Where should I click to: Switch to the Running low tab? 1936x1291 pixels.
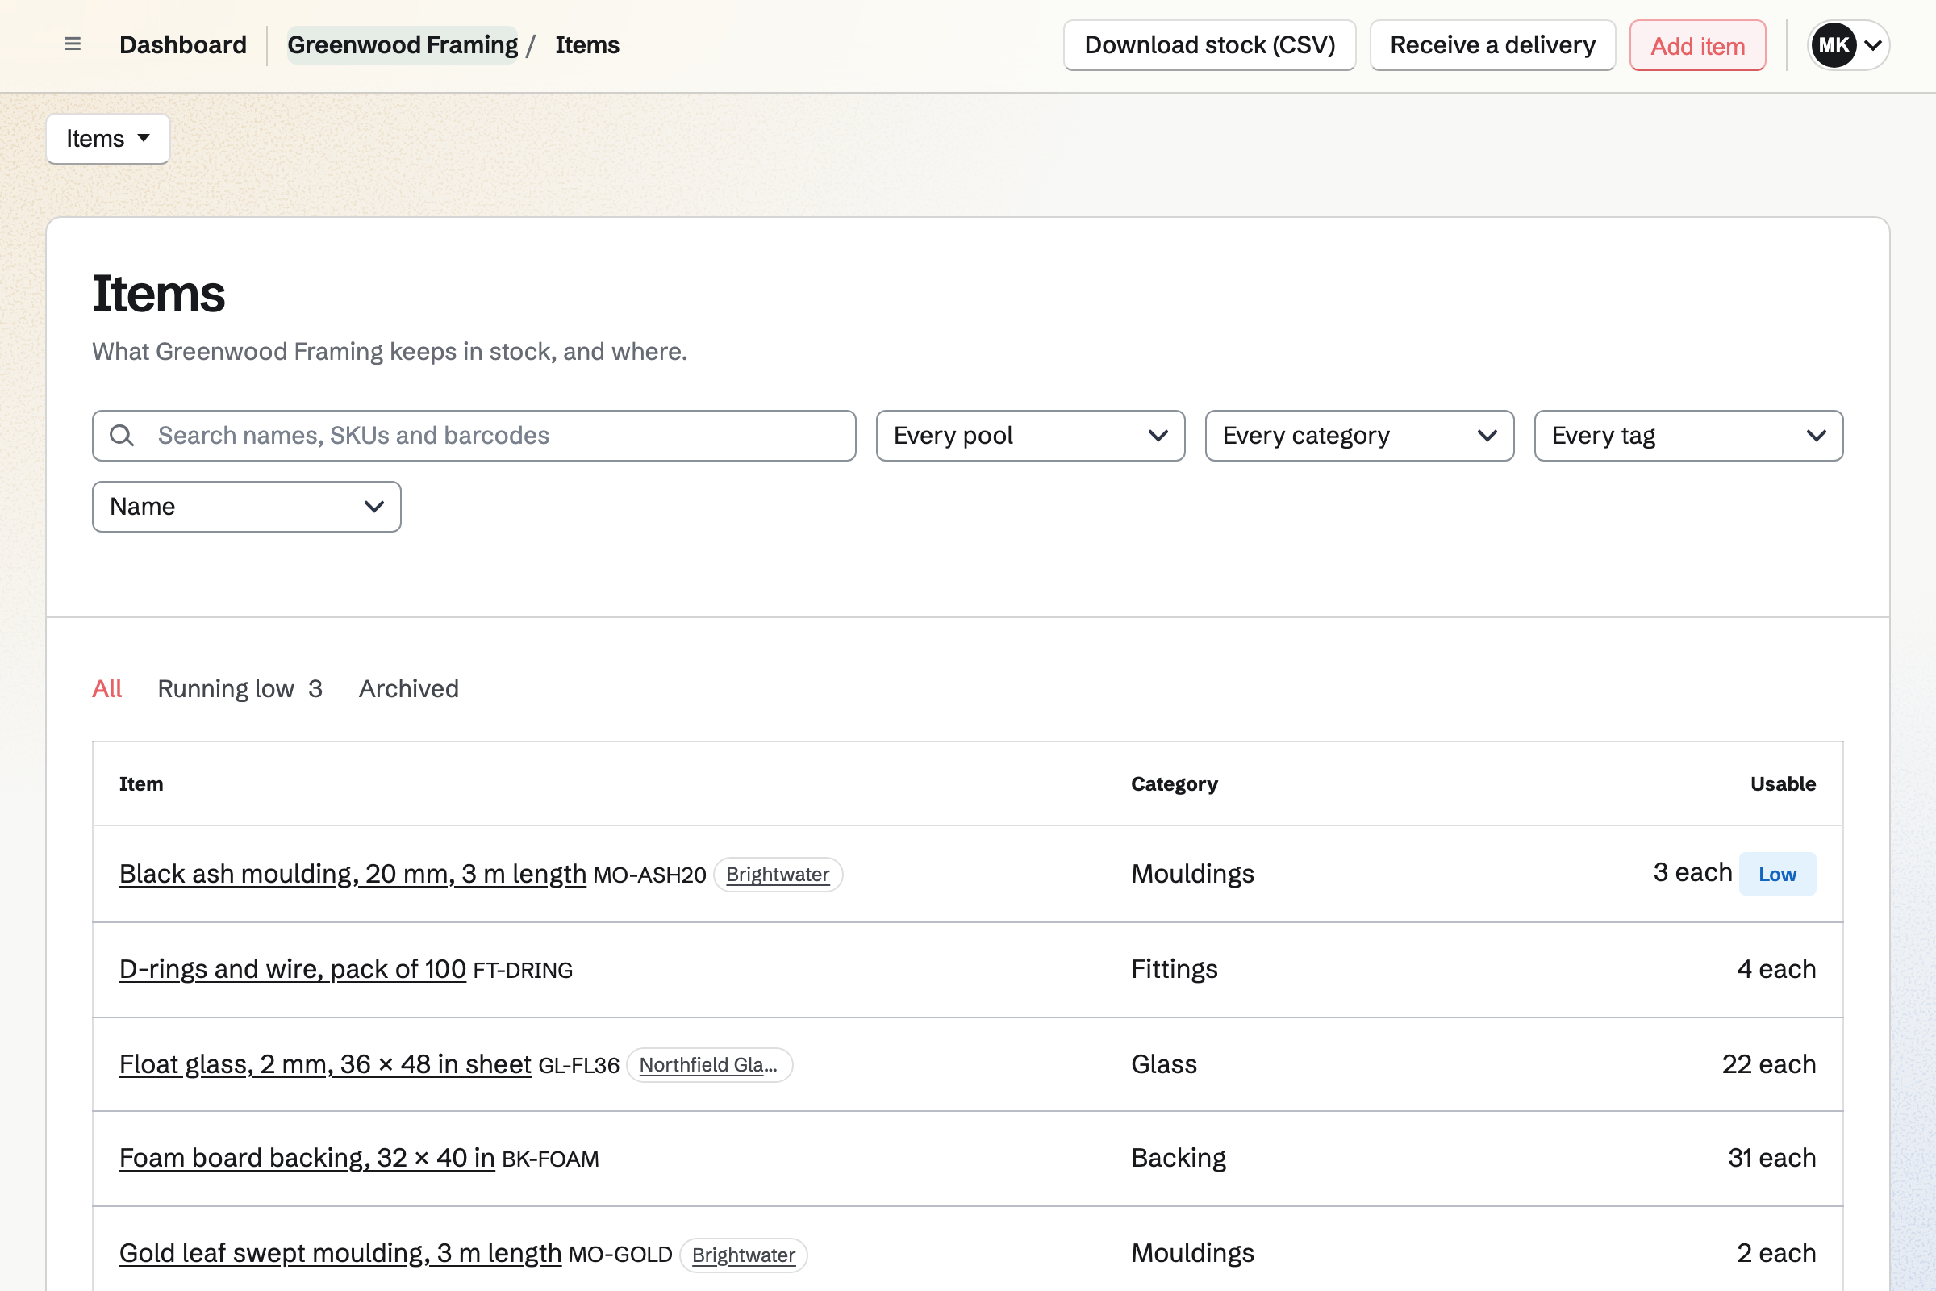click(x=240, y=688)
